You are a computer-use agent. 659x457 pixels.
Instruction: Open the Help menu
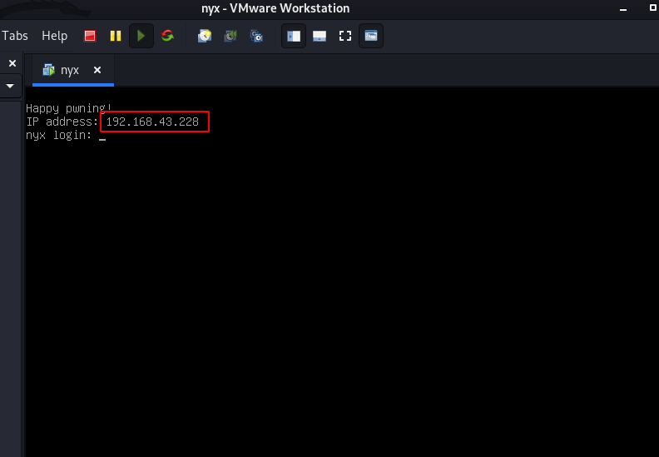(x=54, y=36)
